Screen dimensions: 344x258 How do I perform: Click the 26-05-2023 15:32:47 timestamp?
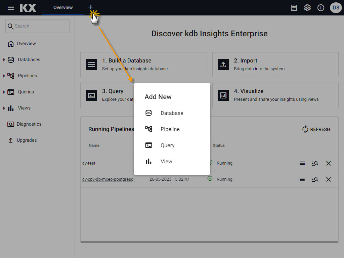[x=169, y=179]
